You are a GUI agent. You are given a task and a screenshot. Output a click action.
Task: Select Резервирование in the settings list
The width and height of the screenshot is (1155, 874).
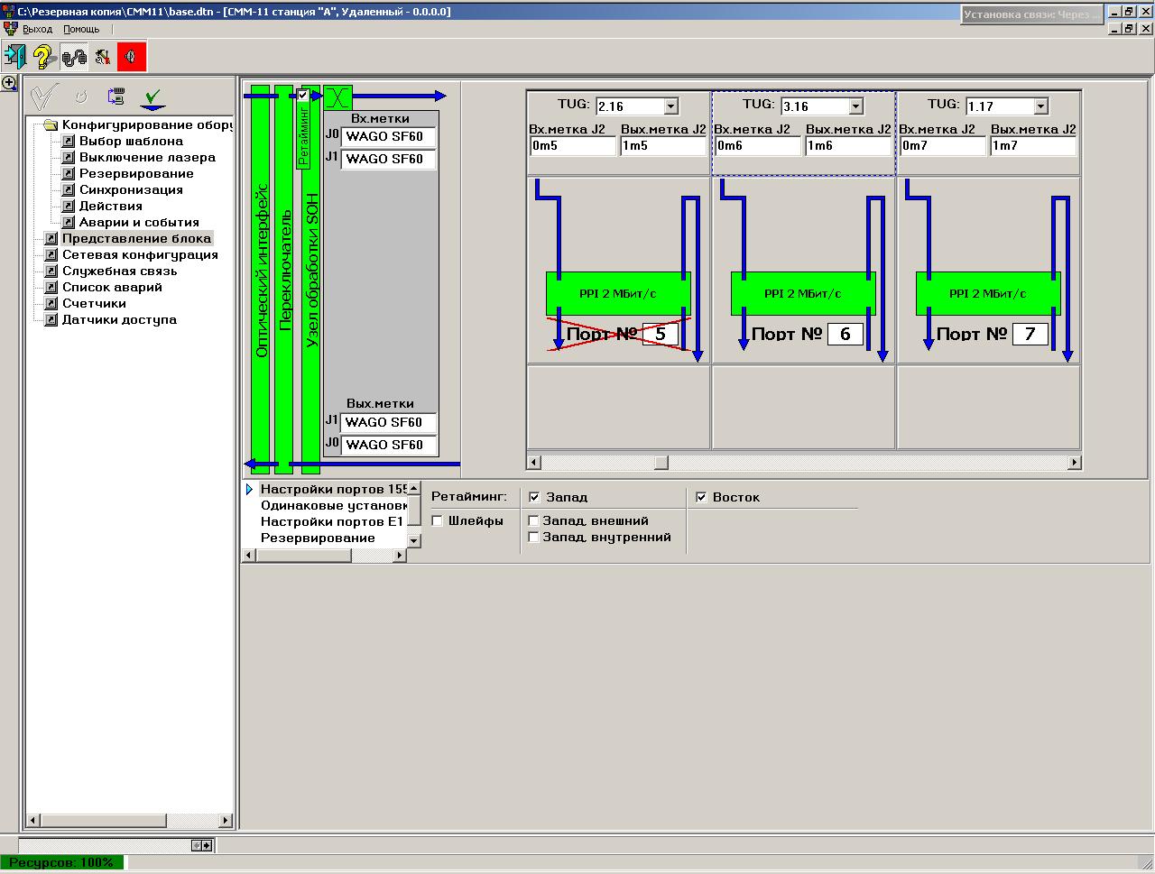319,538
